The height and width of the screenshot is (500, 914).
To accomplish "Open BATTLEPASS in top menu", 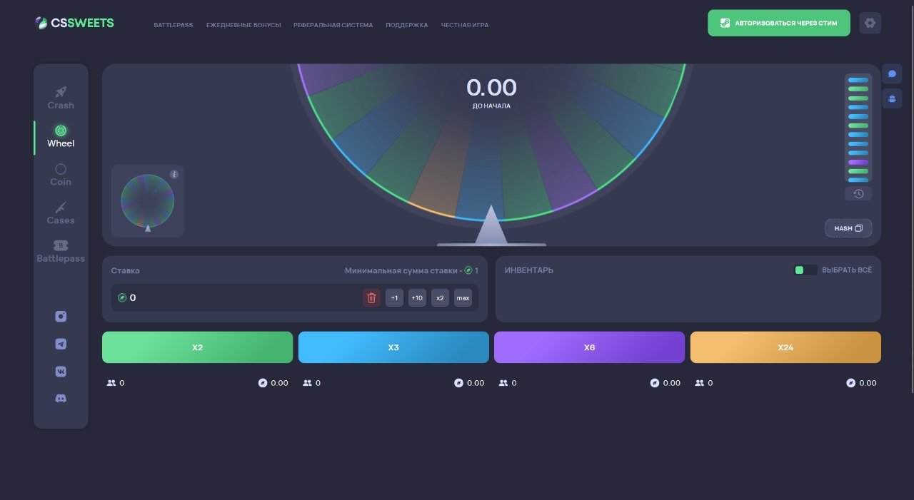I will [174, 25].
